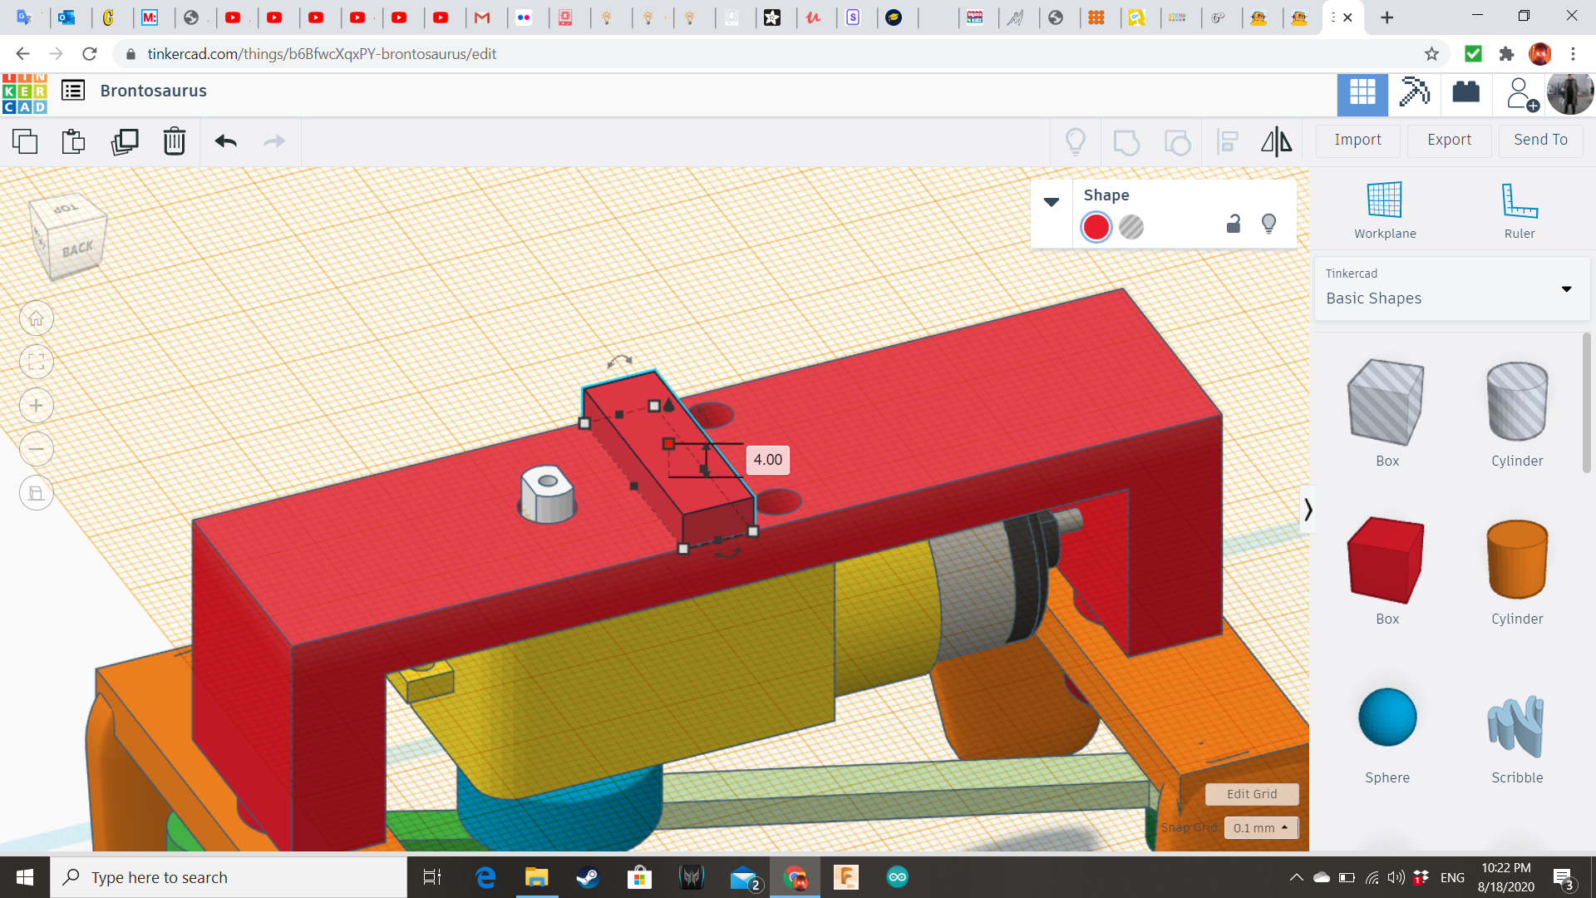Open the Export menu
1596x898 pixels.
(x=1449, y=140)
